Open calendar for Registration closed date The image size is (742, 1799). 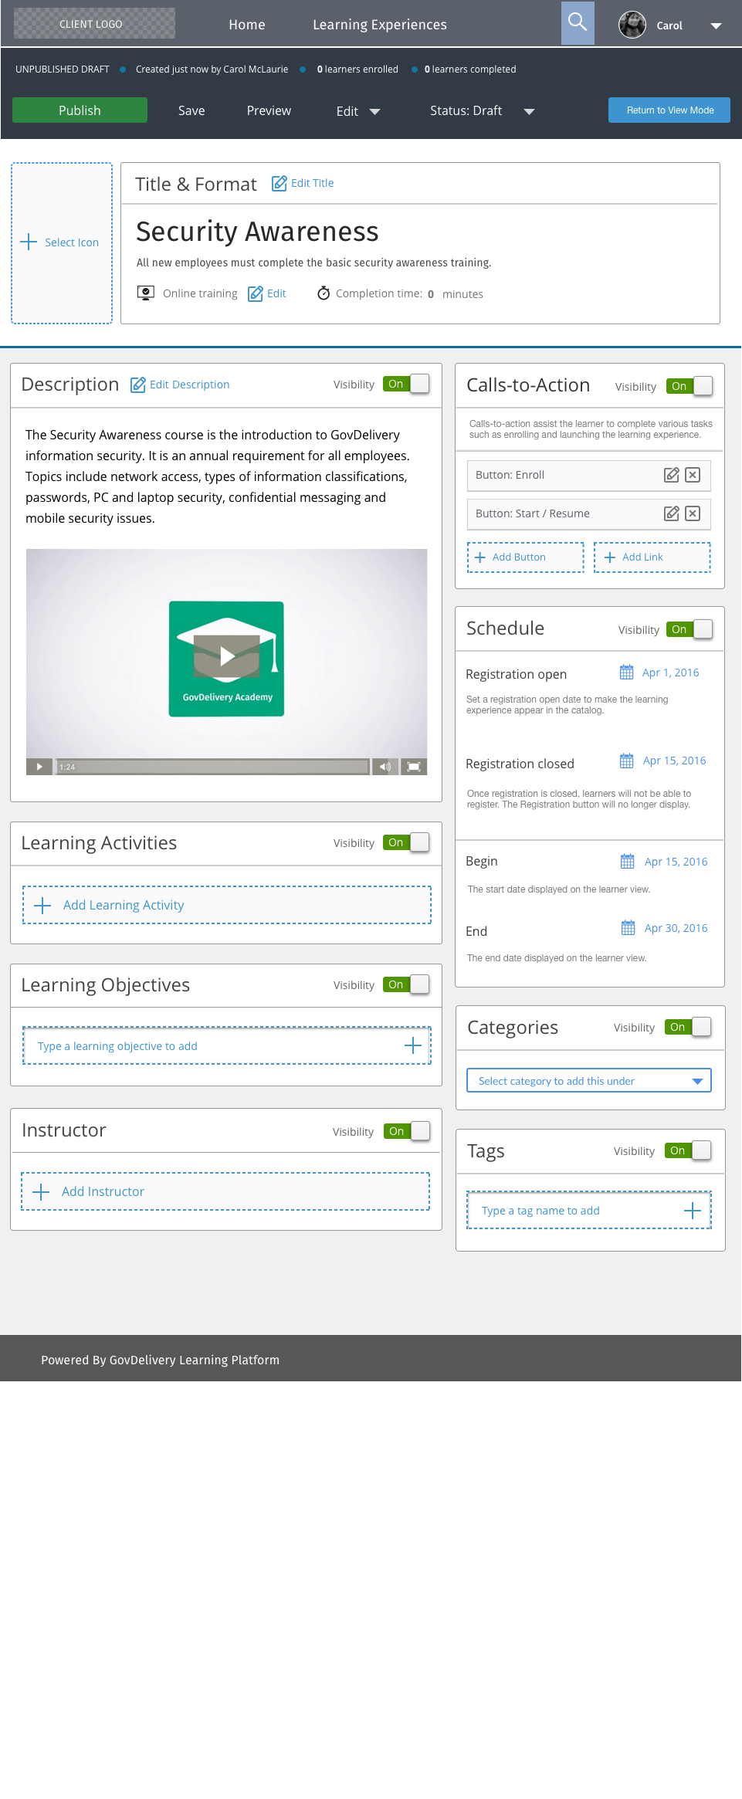click(x=627, y=761)
